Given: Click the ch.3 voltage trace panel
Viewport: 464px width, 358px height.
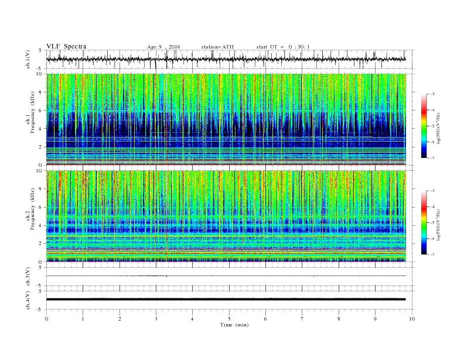Looking at the screenshot, I should 230,277.
